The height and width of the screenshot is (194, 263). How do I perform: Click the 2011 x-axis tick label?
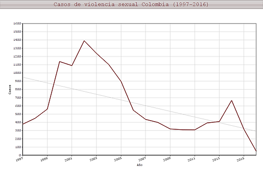(192, 159)
